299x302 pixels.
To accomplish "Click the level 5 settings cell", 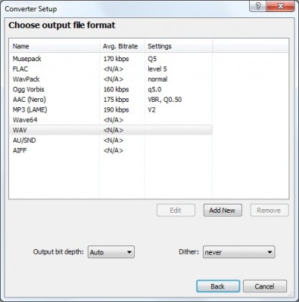I will (x=157, y=69).
